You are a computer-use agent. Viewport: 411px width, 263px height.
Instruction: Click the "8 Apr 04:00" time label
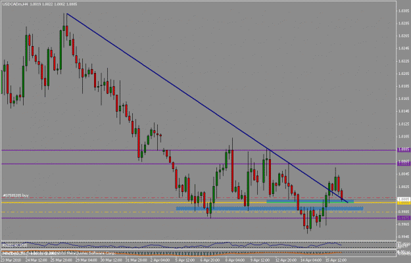[x=235, y=260]
